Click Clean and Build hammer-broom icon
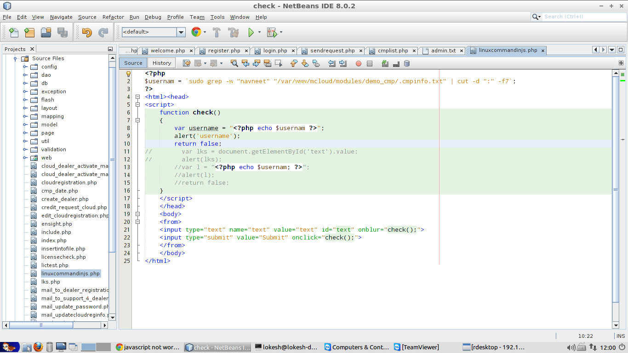This screenshot has height=353, width=628. pyautogui.click(x=234, y=32)
